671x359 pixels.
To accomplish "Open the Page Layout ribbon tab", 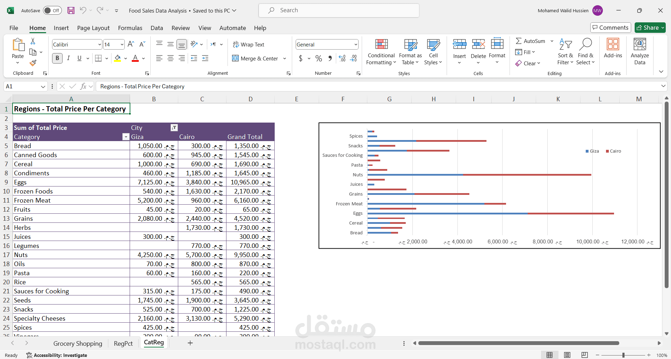I will pos(93,28).
